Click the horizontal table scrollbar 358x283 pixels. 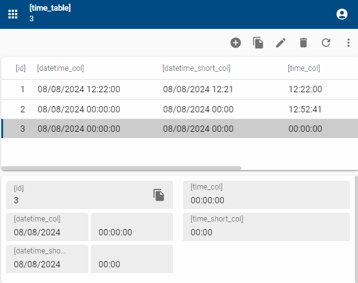[x=122, y=168]
